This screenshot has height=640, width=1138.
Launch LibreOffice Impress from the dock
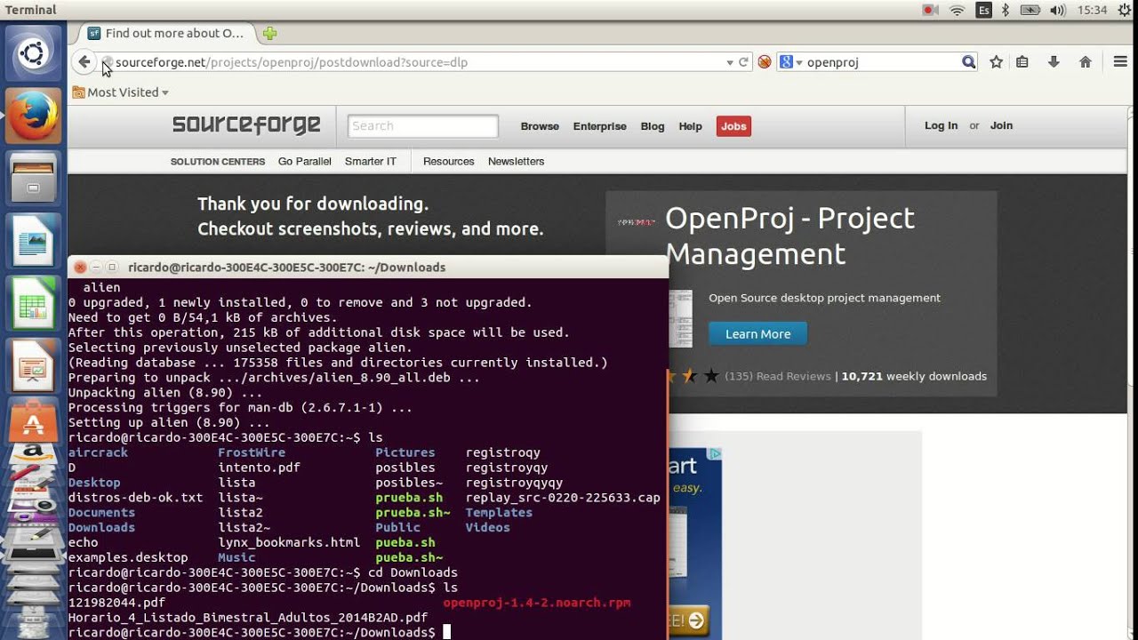33,365
